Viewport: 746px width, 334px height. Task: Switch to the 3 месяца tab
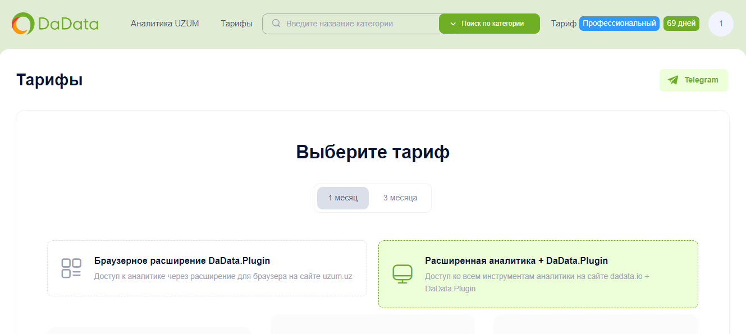(400, 198)
